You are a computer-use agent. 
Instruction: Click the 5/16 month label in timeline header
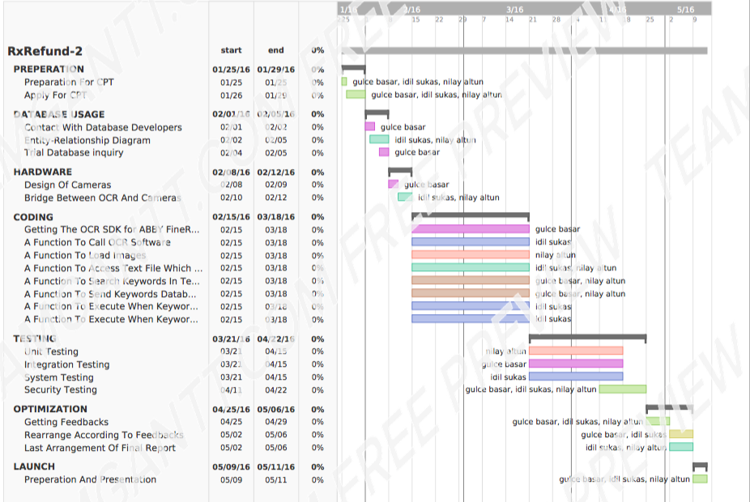tap(685, 9)
